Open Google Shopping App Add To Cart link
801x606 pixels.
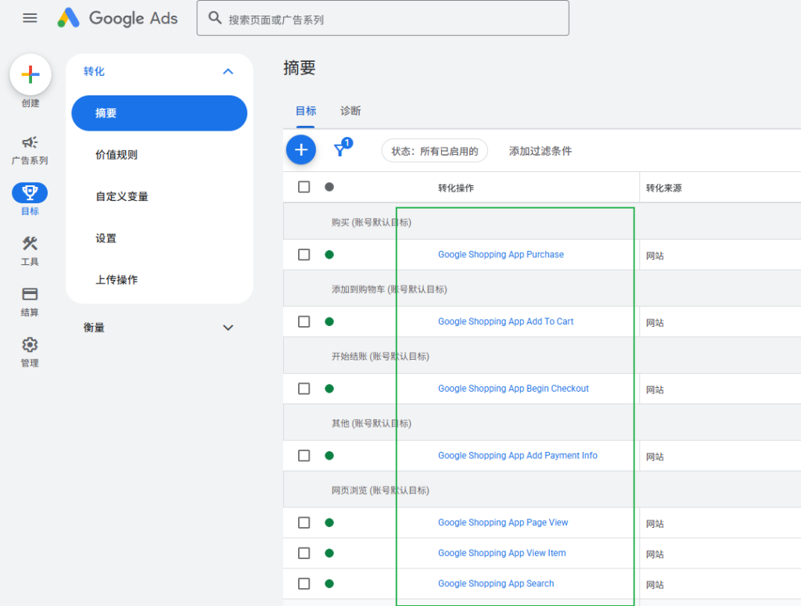click(506, 321)
